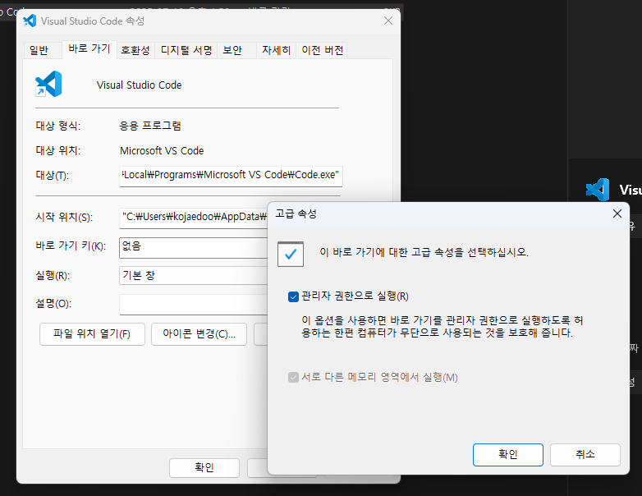The height and width of the screenshot is (496, 642).
Task: Open the 실행 combo box showing 기본 창
Action: 193,276
